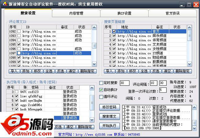
Task: Click the 搜索博文 button
Action: 110,116
